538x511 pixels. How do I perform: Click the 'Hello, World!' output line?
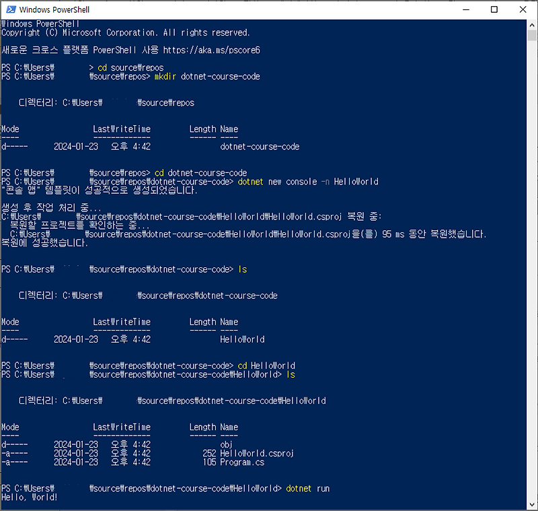click(x=29, y=498)
